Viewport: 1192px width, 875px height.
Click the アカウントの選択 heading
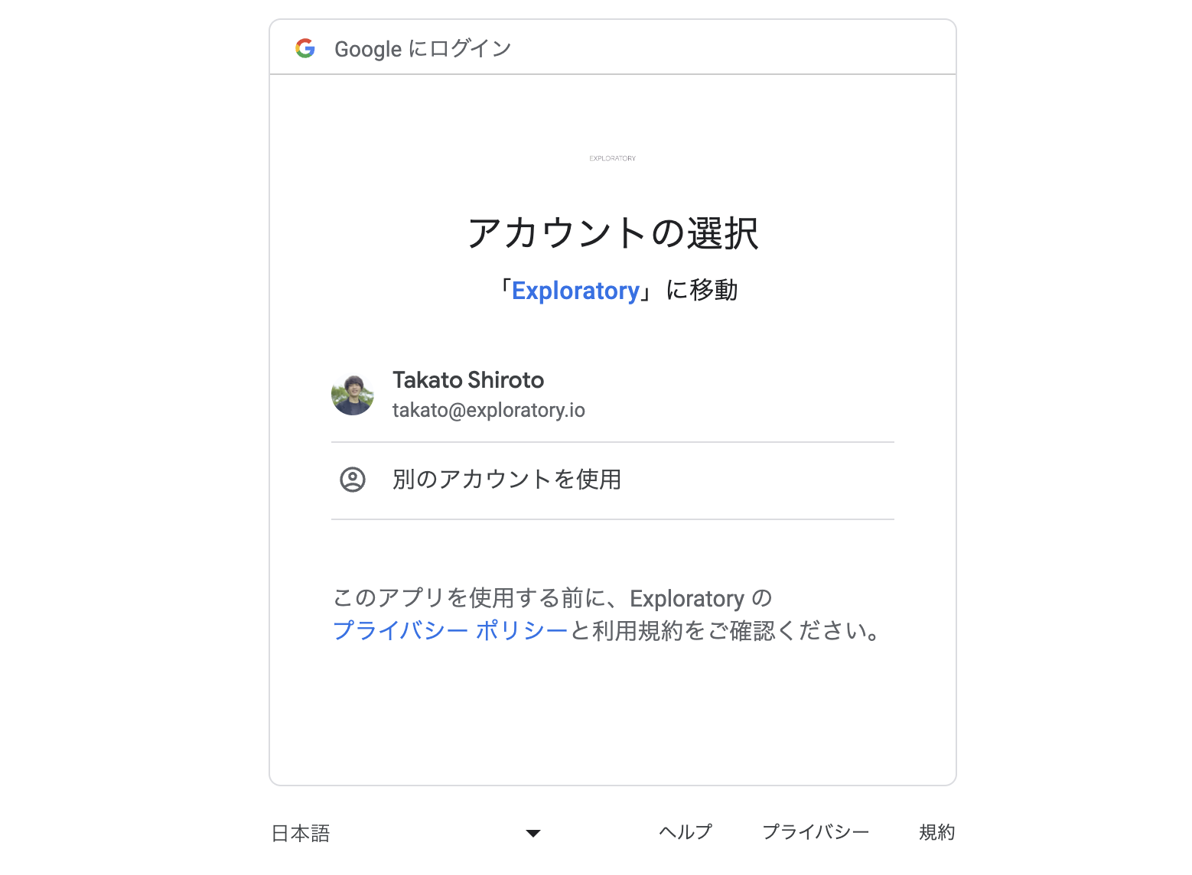click(613, 233)
